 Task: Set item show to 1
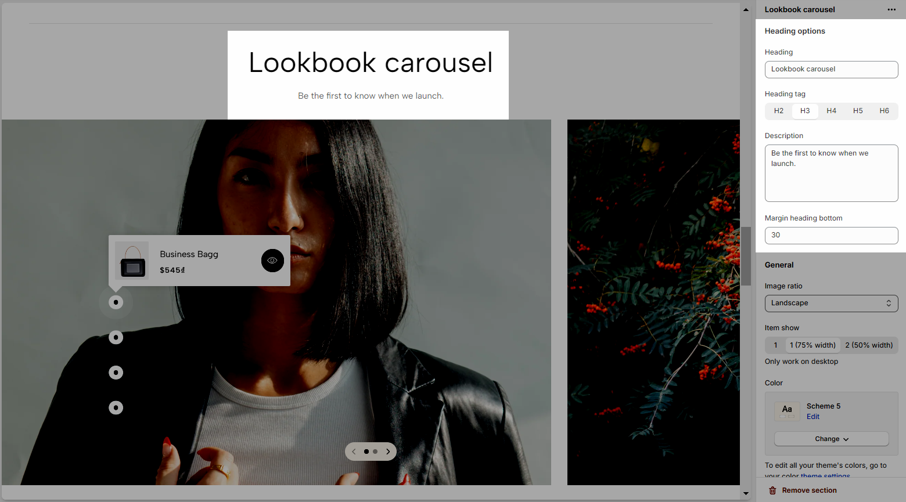click(x=775, y=345)
